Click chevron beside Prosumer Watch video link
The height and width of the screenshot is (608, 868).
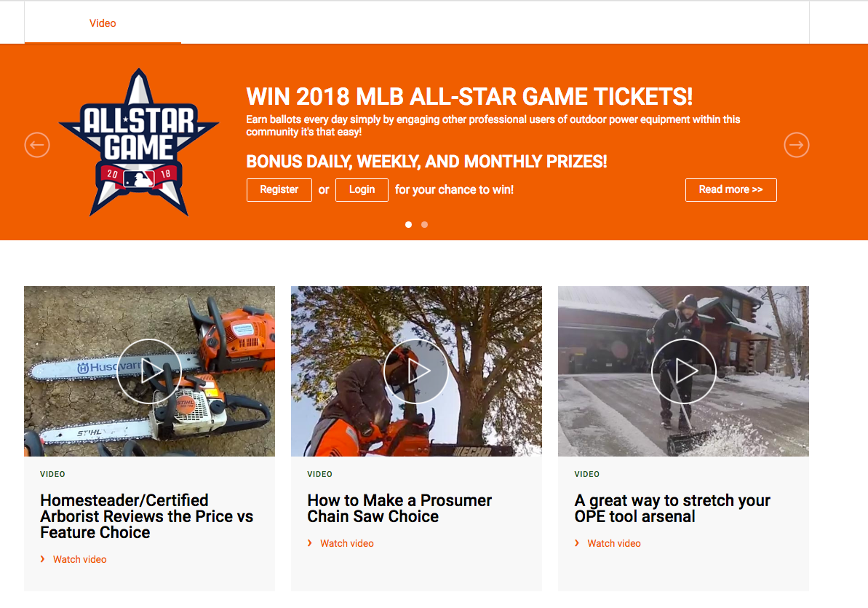click(310, 543)
